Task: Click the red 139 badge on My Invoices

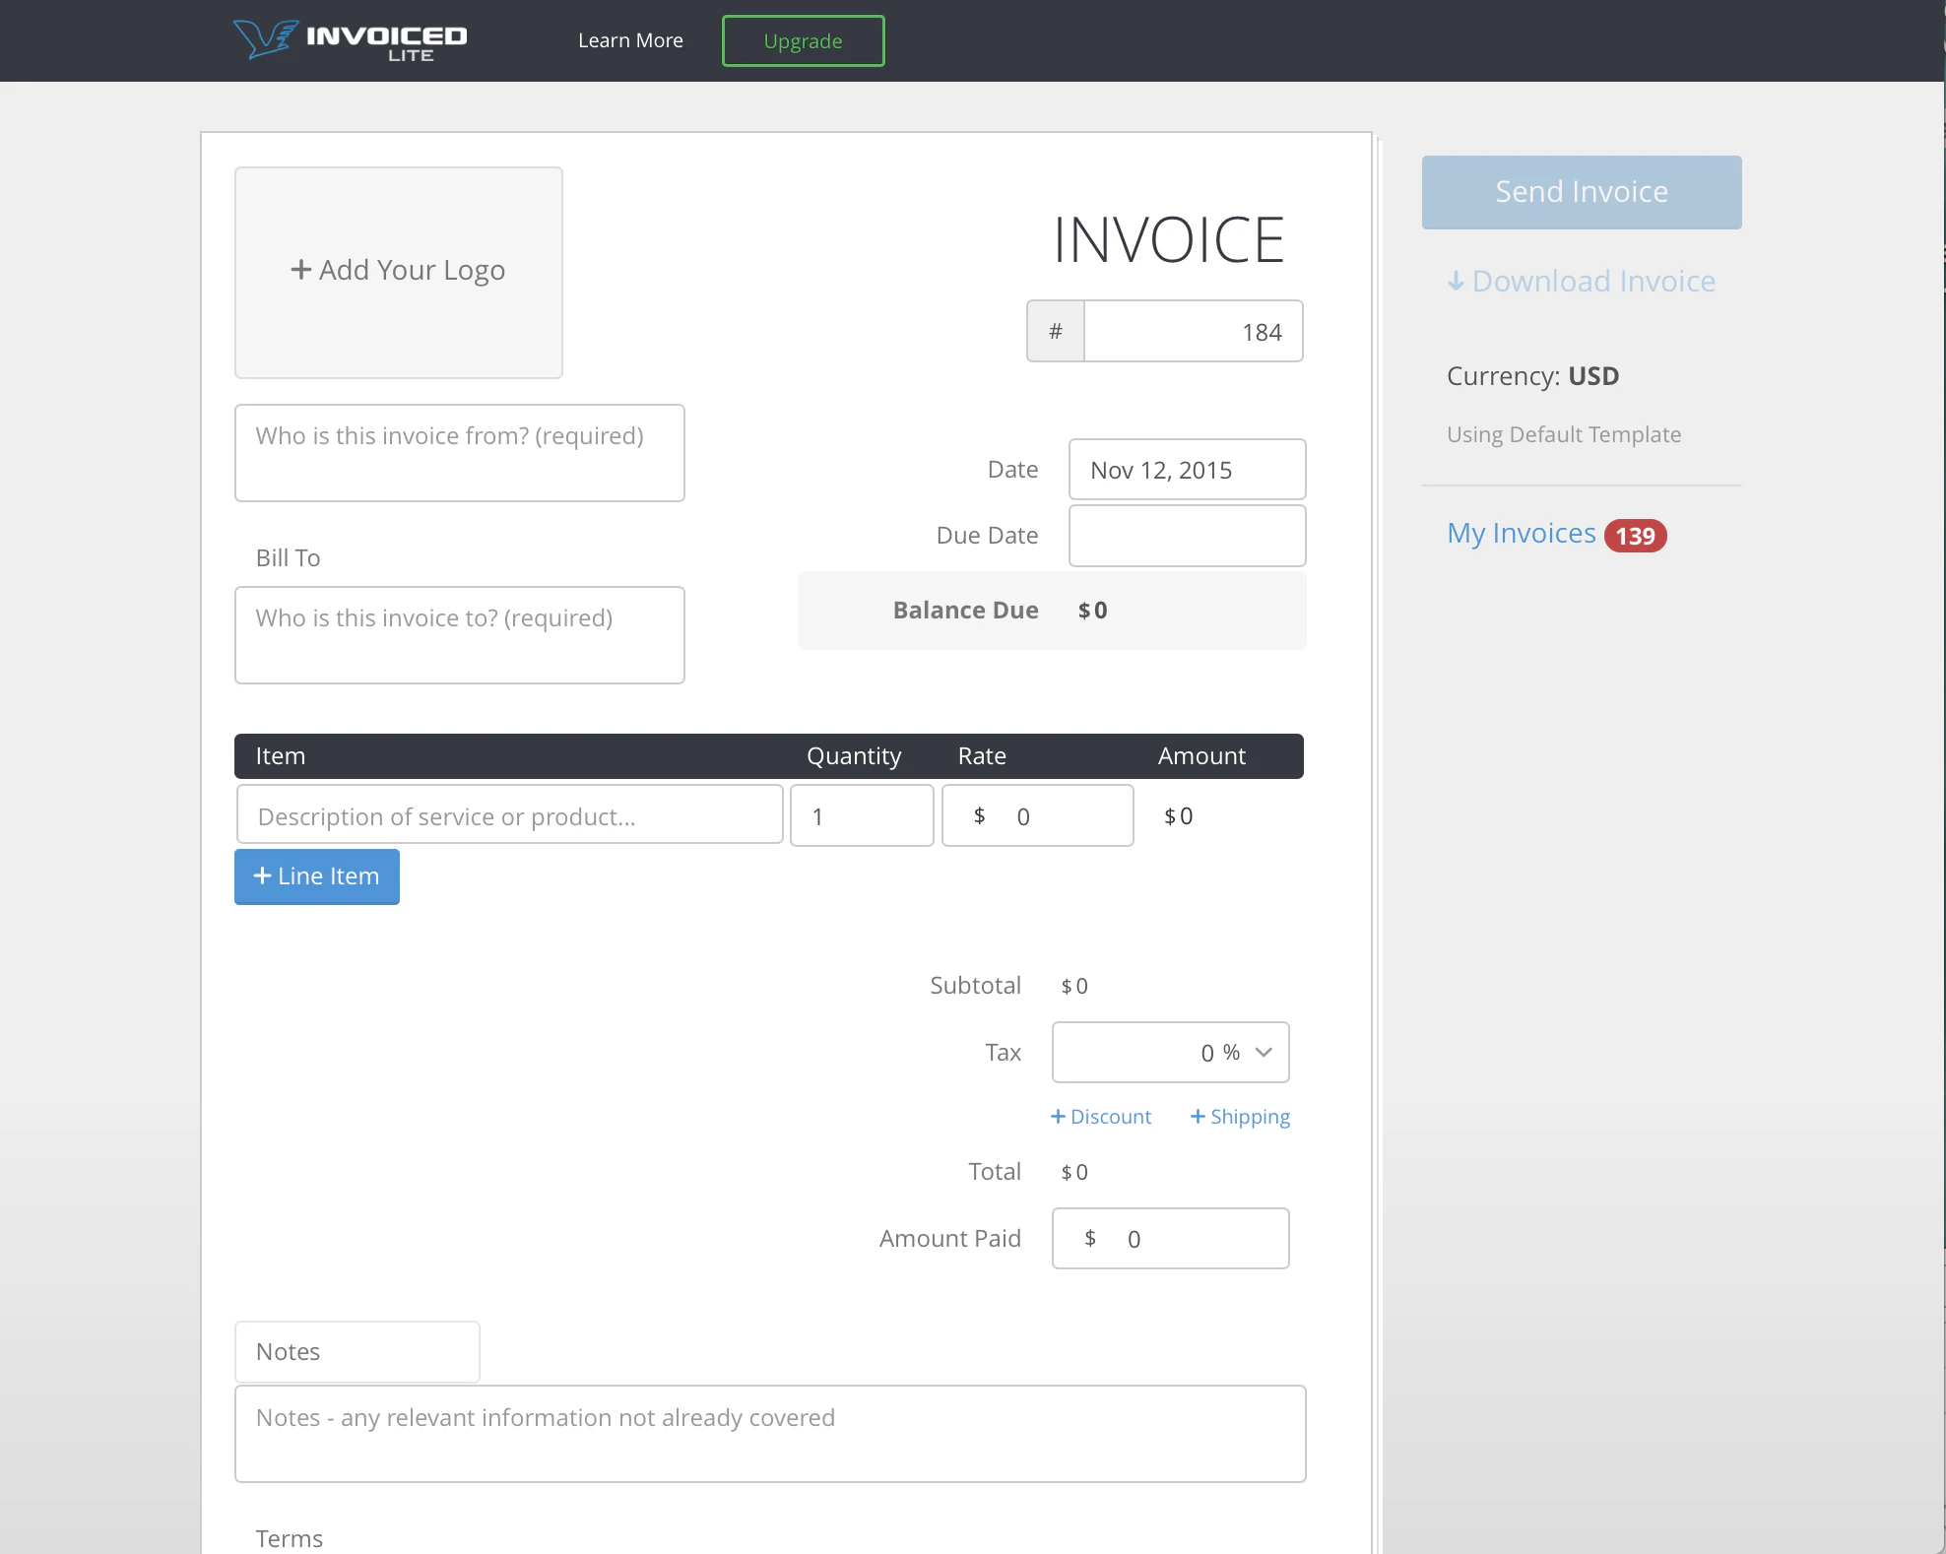Action: point(1635,536)
